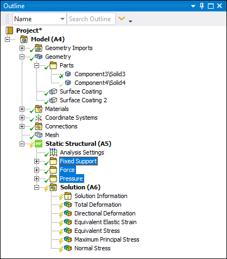Click the Materials folder icon
This screenshot has height=259, width=227.
39,109
